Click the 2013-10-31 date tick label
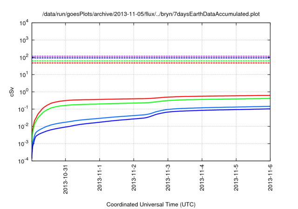Viewport: 298px width, 209px height. 65,179
